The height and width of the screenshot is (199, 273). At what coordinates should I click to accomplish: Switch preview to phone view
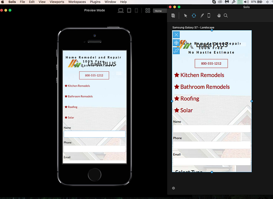(x=136, y=10)
